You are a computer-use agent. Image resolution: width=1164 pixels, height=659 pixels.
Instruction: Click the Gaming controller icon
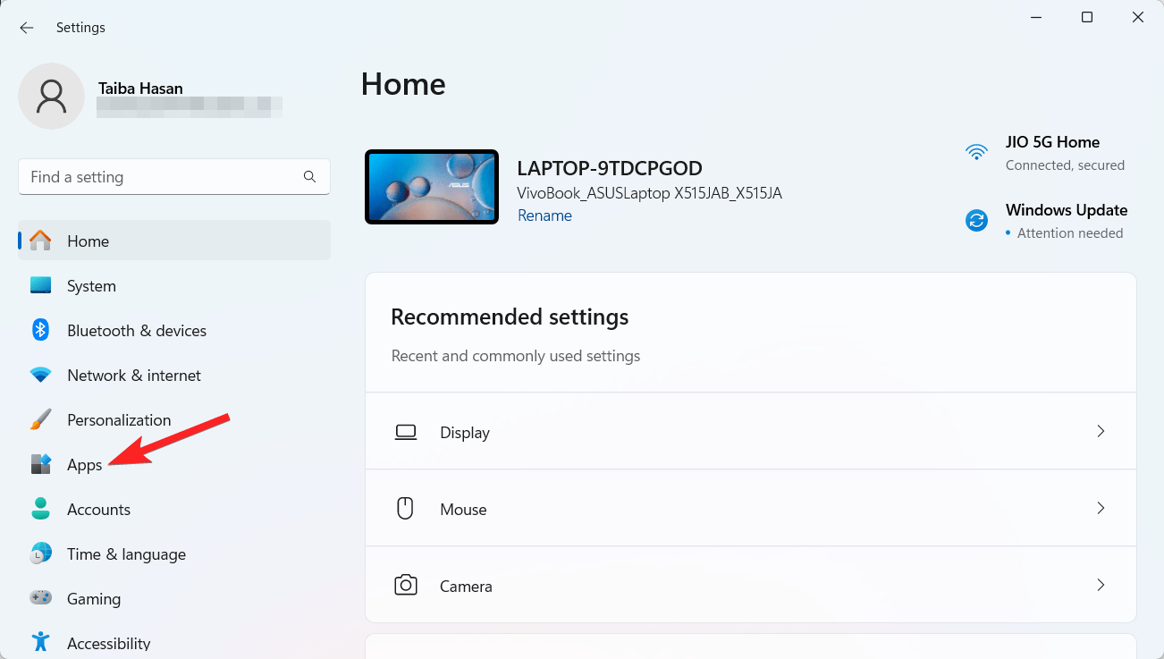(x=41, y=598)
